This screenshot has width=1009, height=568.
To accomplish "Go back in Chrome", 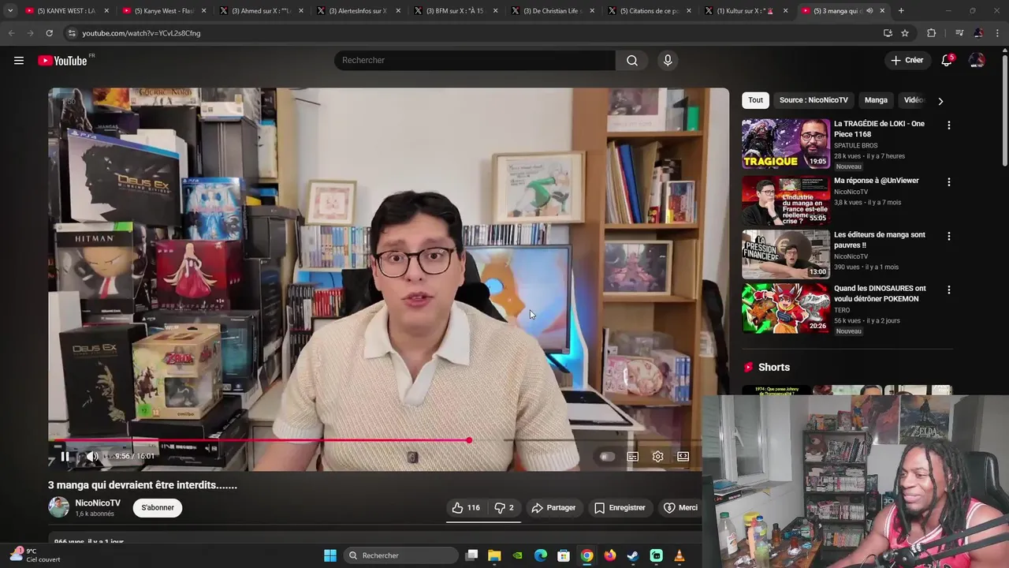I will (11, 33).
